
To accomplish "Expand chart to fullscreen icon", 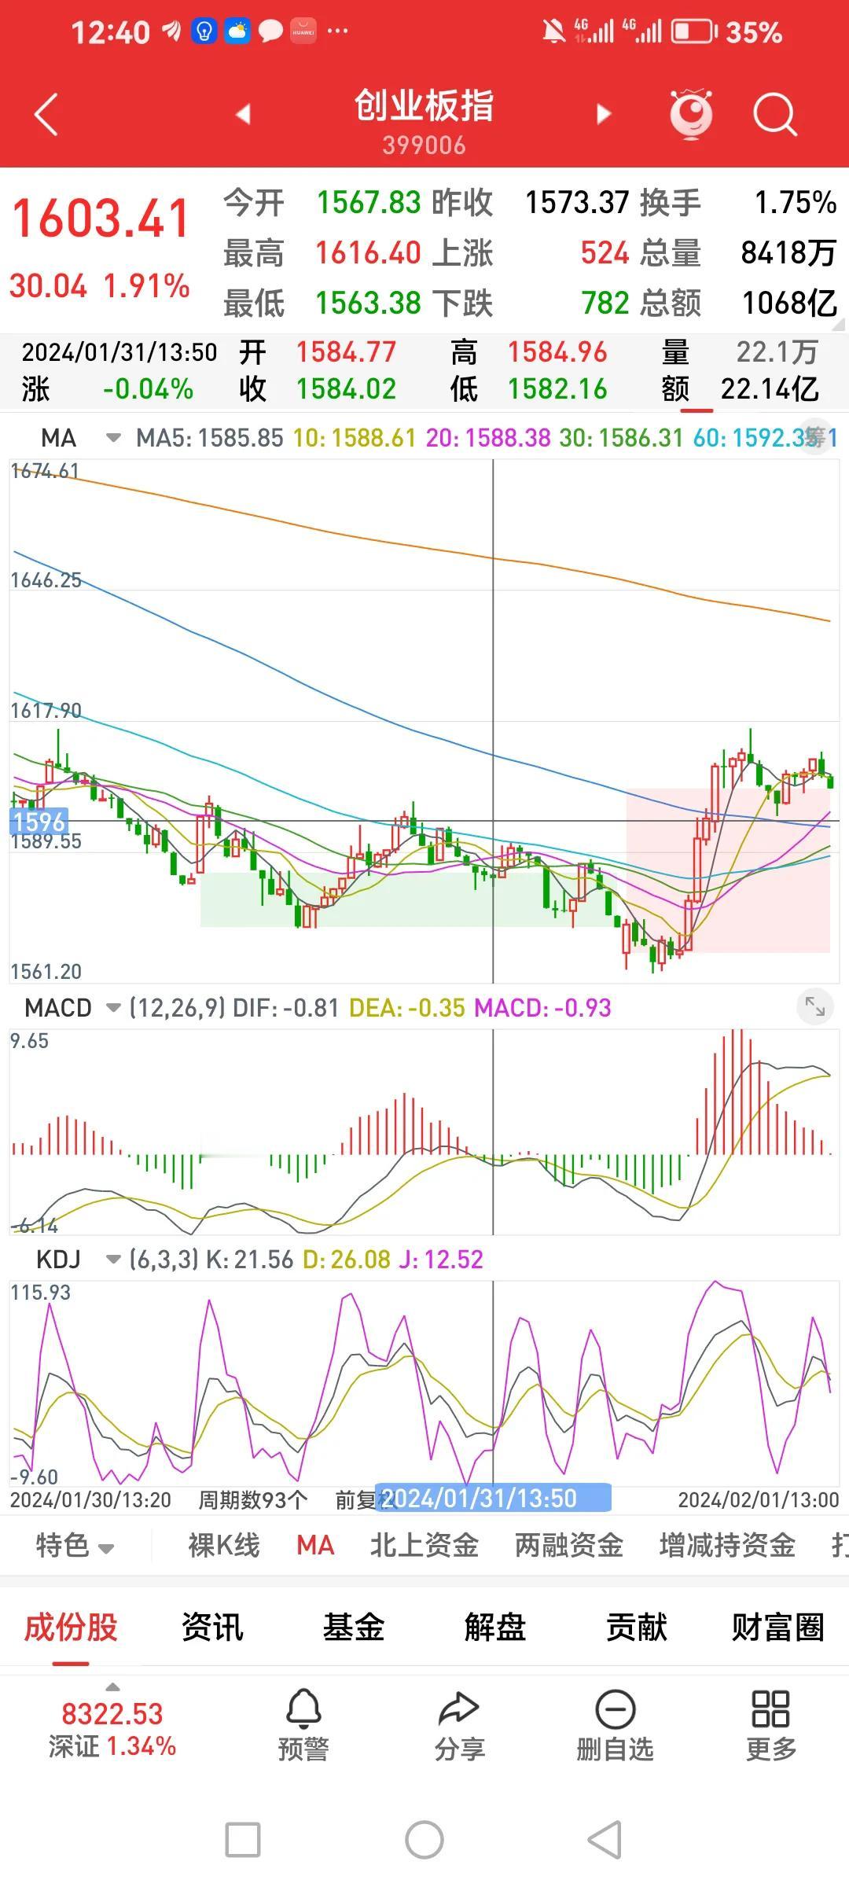I will tap(815, 1007).
